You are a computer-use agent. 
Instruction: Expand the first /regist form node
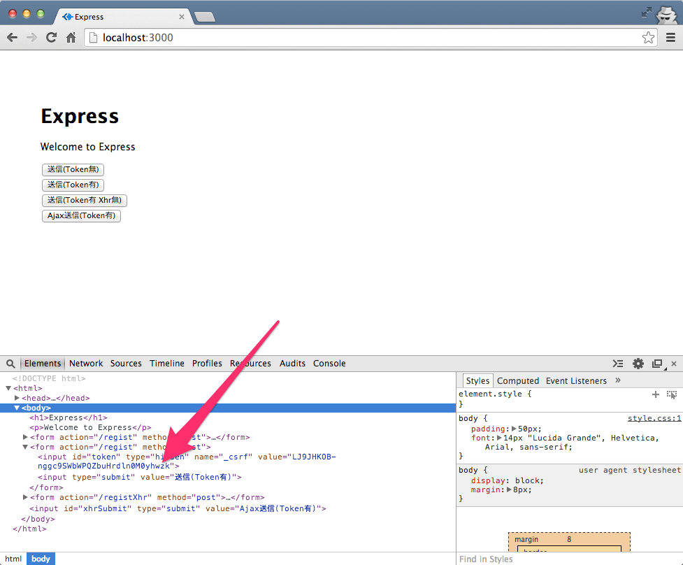coord(25,437)
